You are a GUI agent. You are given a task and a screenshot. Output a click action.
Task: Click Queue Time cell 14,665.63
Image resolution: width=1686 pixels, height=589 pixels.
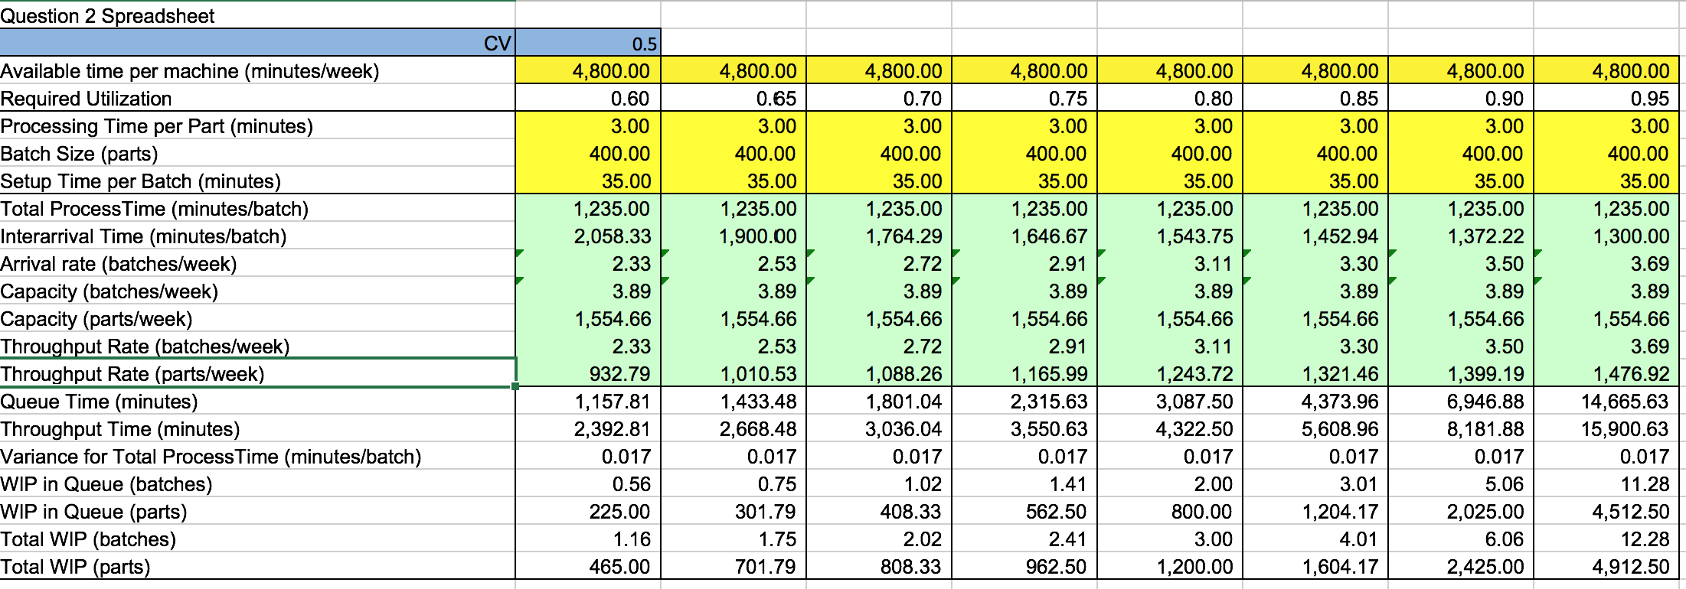(x=1606, y=401)
